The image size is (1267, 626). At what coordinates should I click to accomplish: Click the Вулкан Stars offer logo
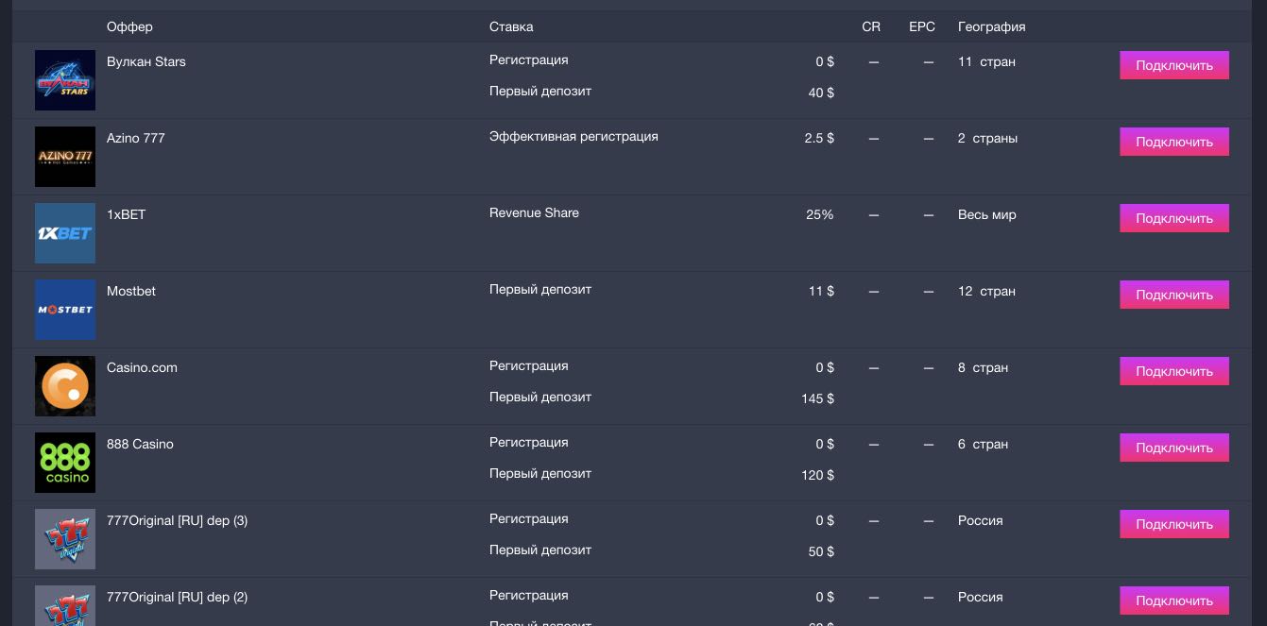65,80
